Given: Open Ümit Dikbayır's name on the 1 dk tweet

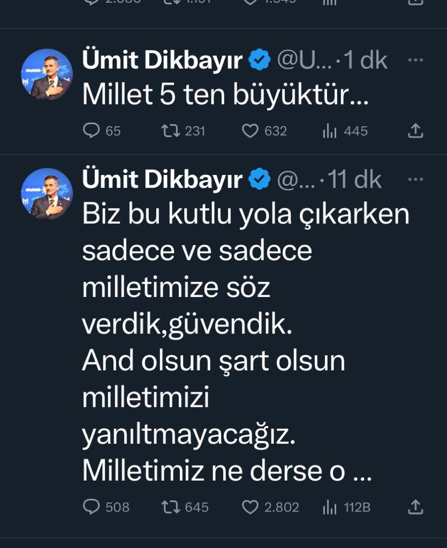Looking at the screenshot, I should 162,61.
